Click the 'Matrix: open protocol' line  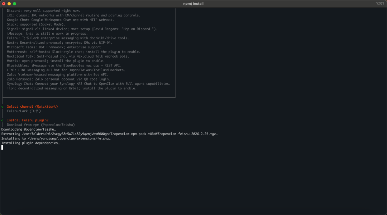pyautogui.click(x=56, y=61)
